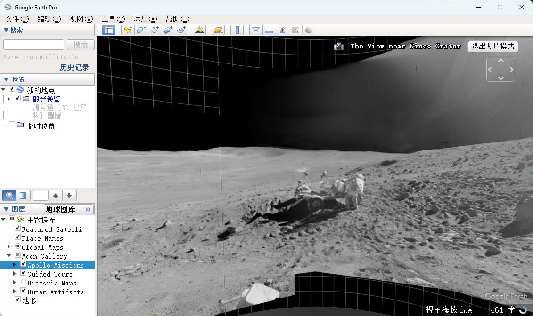Click the Email icon in the toolbar
The width and height of the screenshot is (533, 316).
(255, 30)
